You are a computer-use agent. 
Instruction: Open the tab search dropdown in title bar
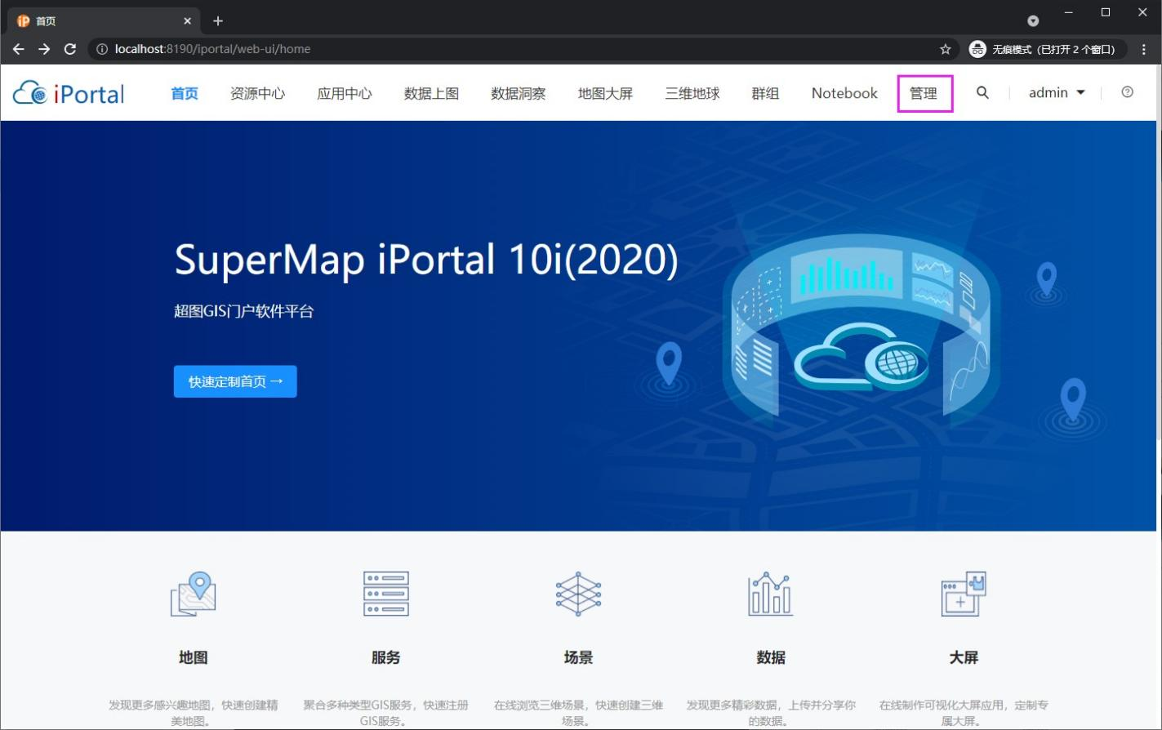1033,21
